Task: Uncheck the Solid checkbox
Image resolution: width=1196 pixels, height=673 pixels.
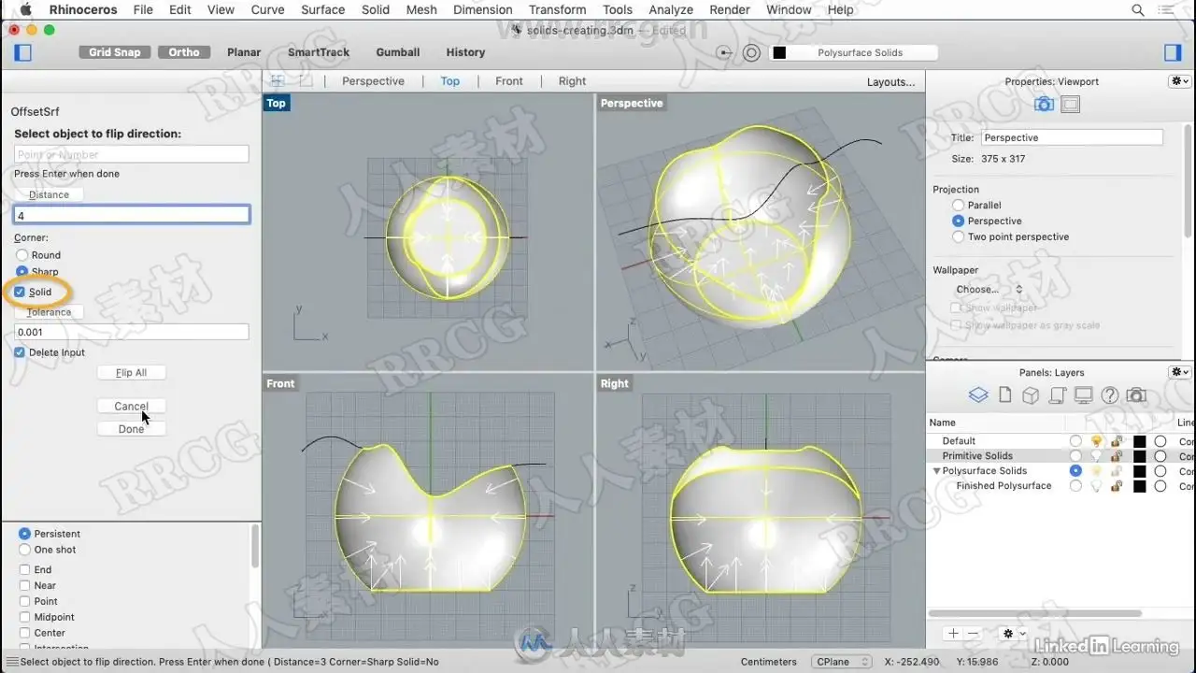Action: click(20, 292)
